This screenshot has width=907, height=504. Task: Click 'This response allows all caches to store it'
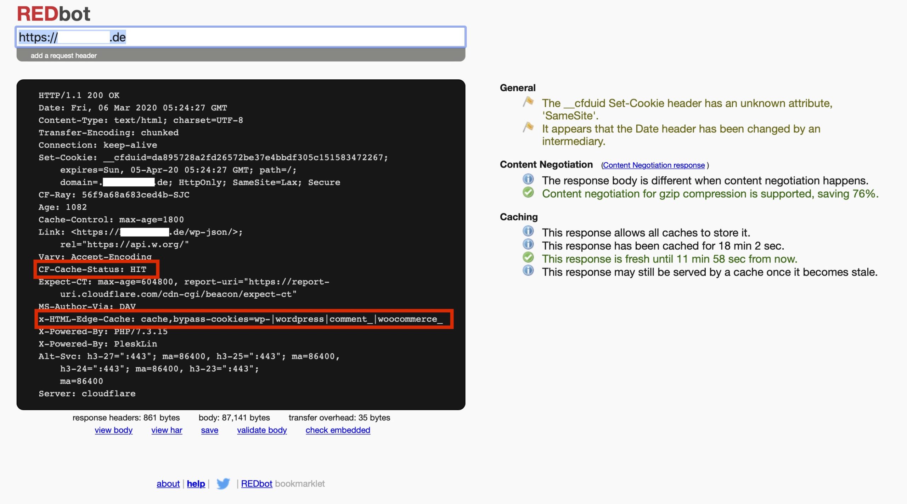[x=646, y=233]
